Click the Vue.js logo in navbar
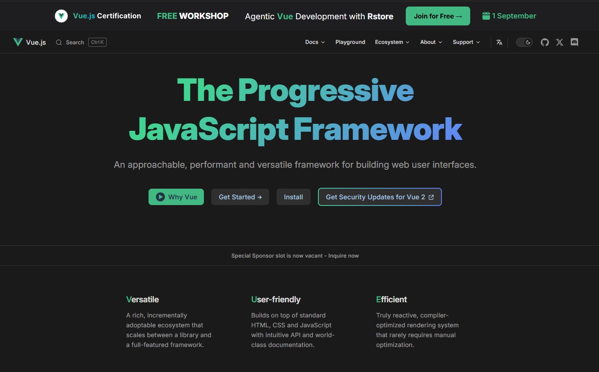599x372 pixels. pyautogui.click(x=18, y=42)
